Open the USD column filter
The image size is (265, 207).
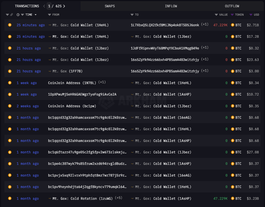pos(251,15)
